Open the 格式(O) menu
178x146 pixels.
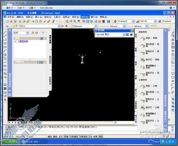(x=48, y=17)
